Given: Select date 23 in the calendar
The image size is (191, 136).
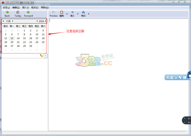Looking at the screenshot, I should click(31, 42).
